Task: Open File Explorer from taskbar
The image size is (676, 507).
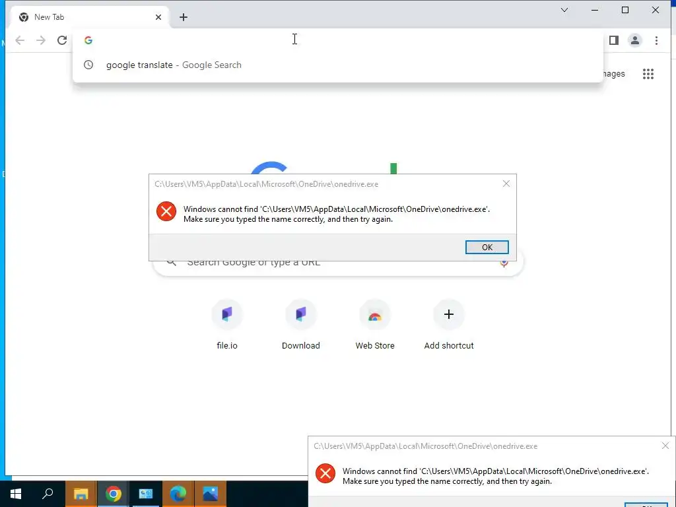Action: click(x=81, y=494)
